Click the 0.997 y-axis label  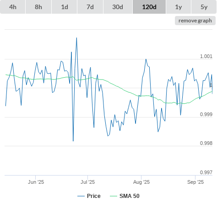pyautogui.click(x=206, y=172)
